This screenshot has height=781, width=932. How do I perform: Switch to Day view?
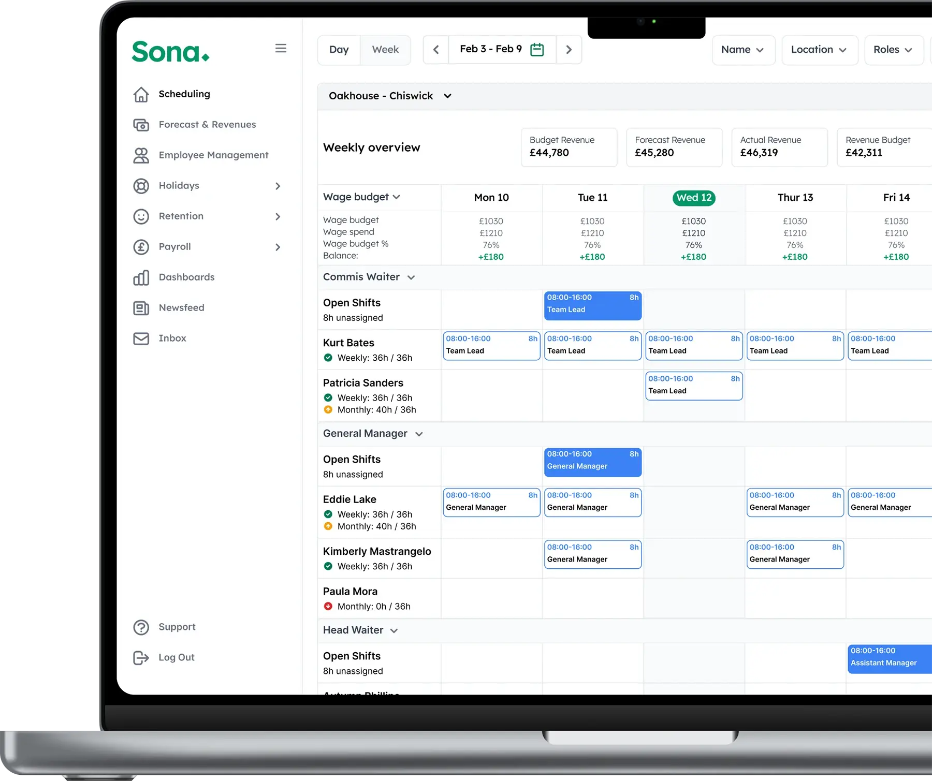coord(339,50)
